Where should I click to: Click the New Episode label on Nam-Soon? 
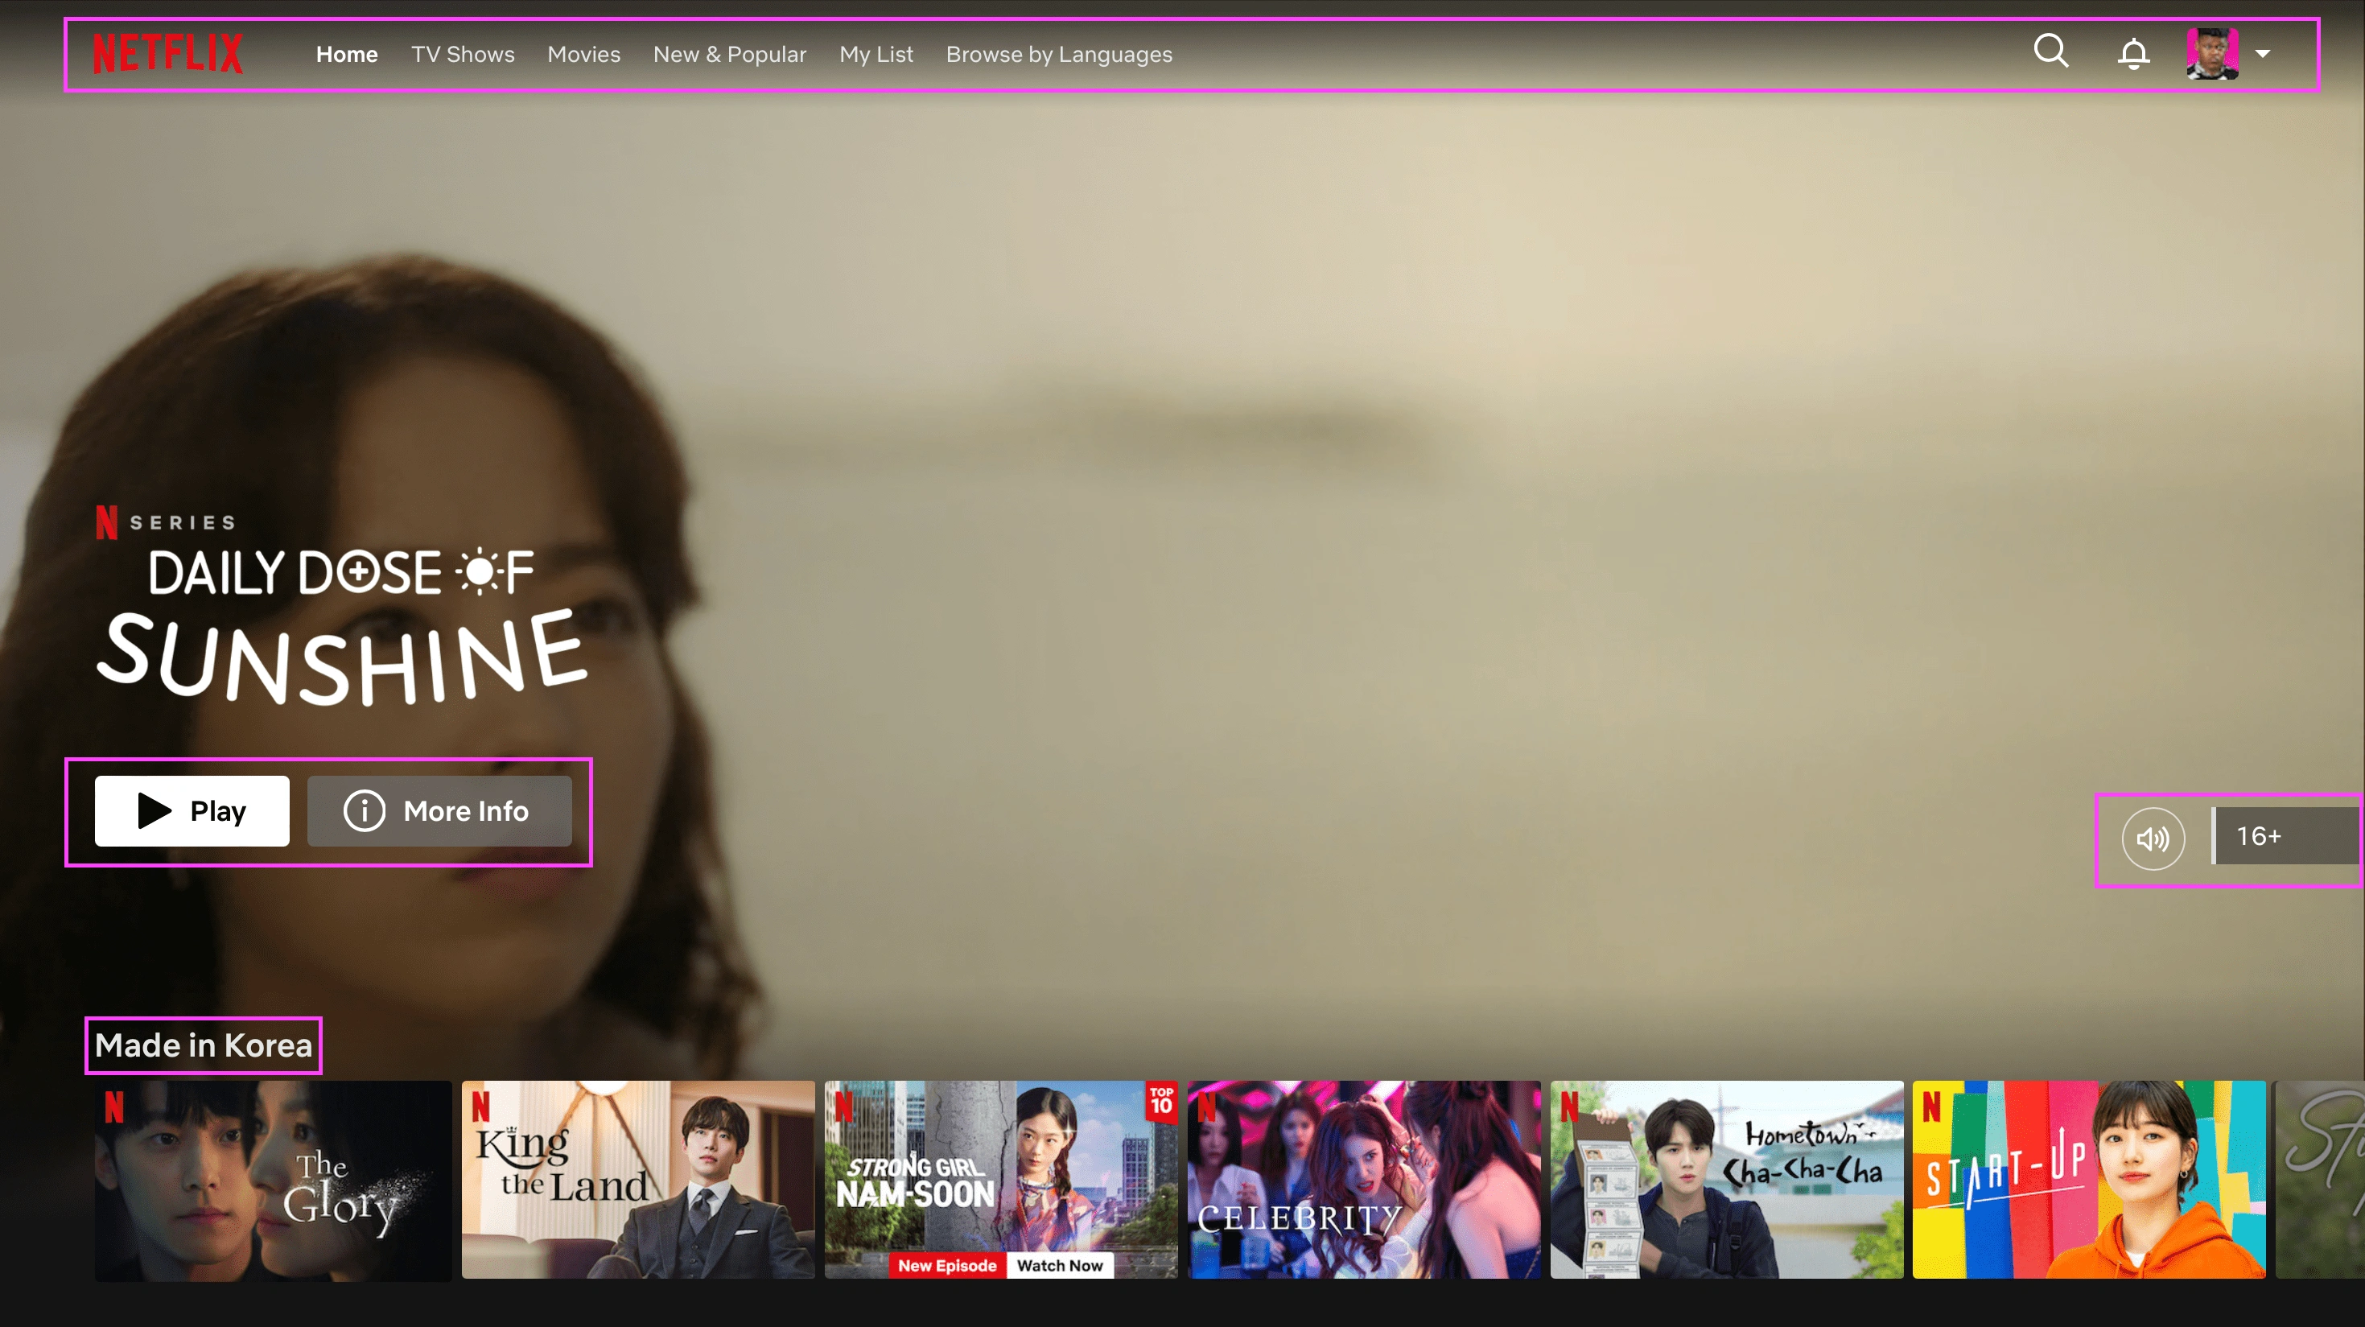tap(946, 1266)
